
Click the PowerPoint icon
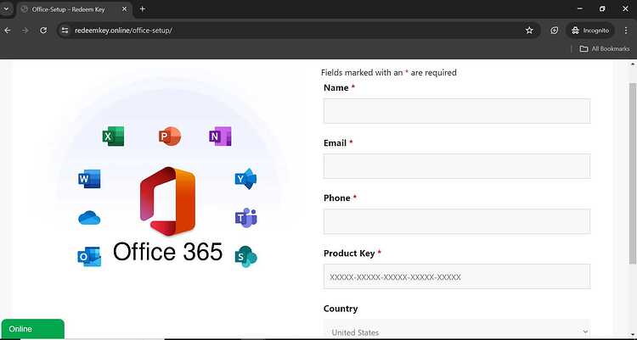[170, 137]
